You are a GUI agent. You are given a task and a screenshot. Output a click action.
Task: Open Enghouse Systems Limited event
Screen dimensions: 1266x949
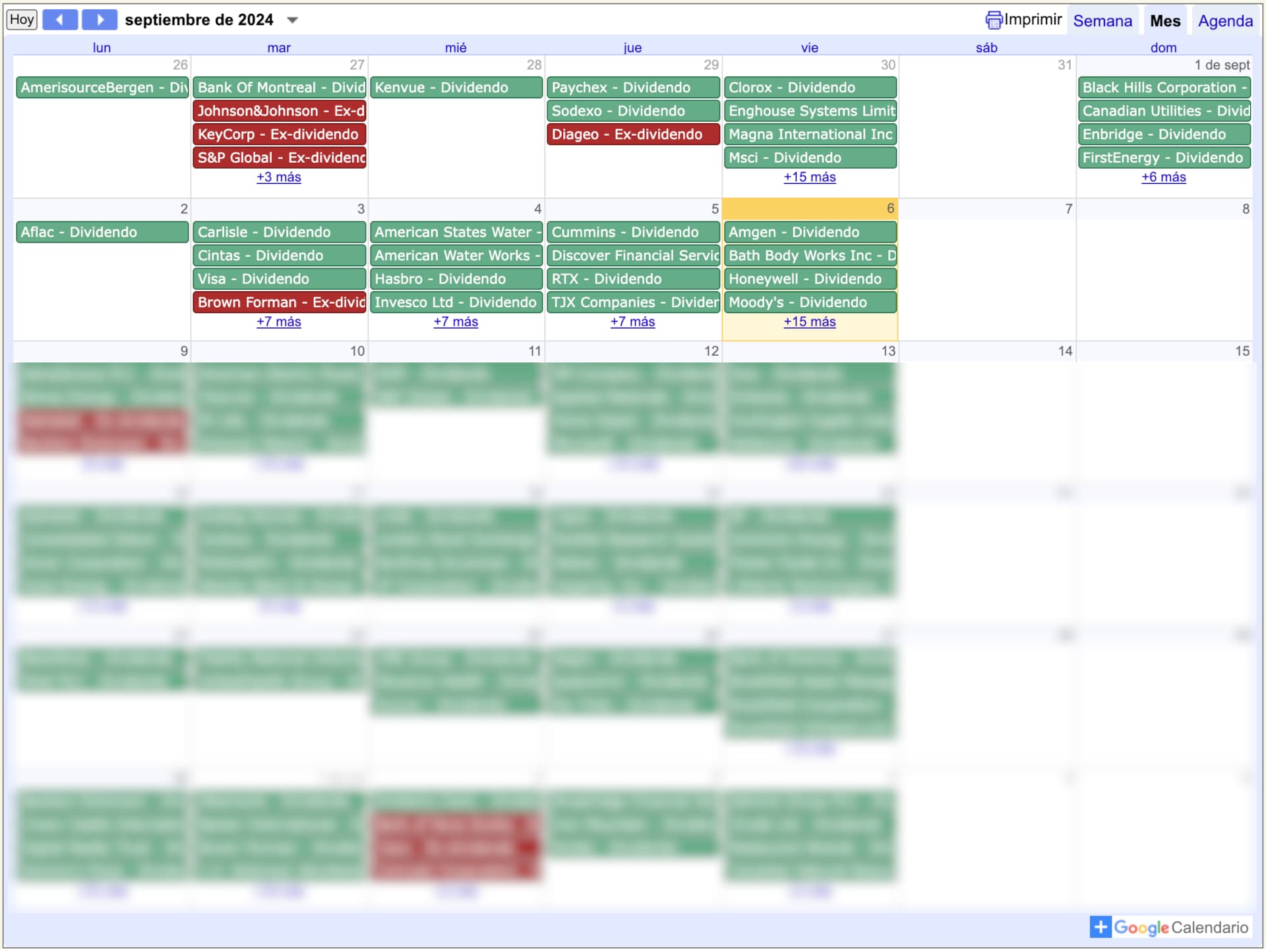[810, 111]
